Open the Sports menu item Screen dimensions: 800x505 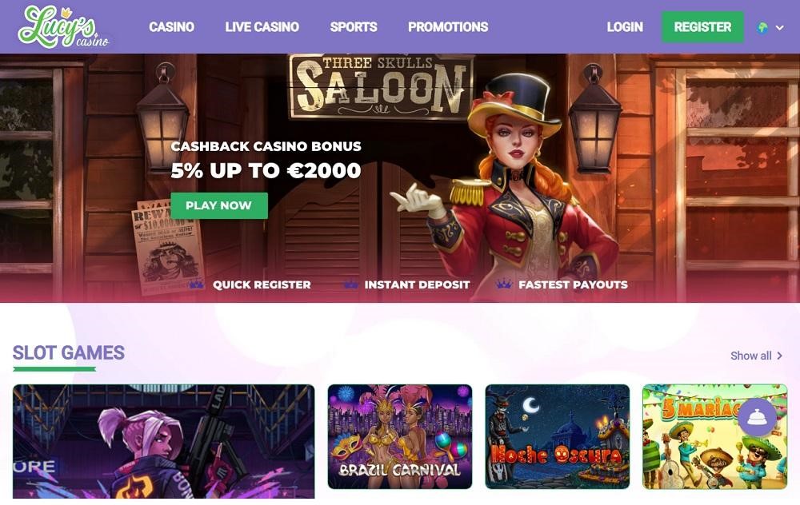click(x=354, y=27)
